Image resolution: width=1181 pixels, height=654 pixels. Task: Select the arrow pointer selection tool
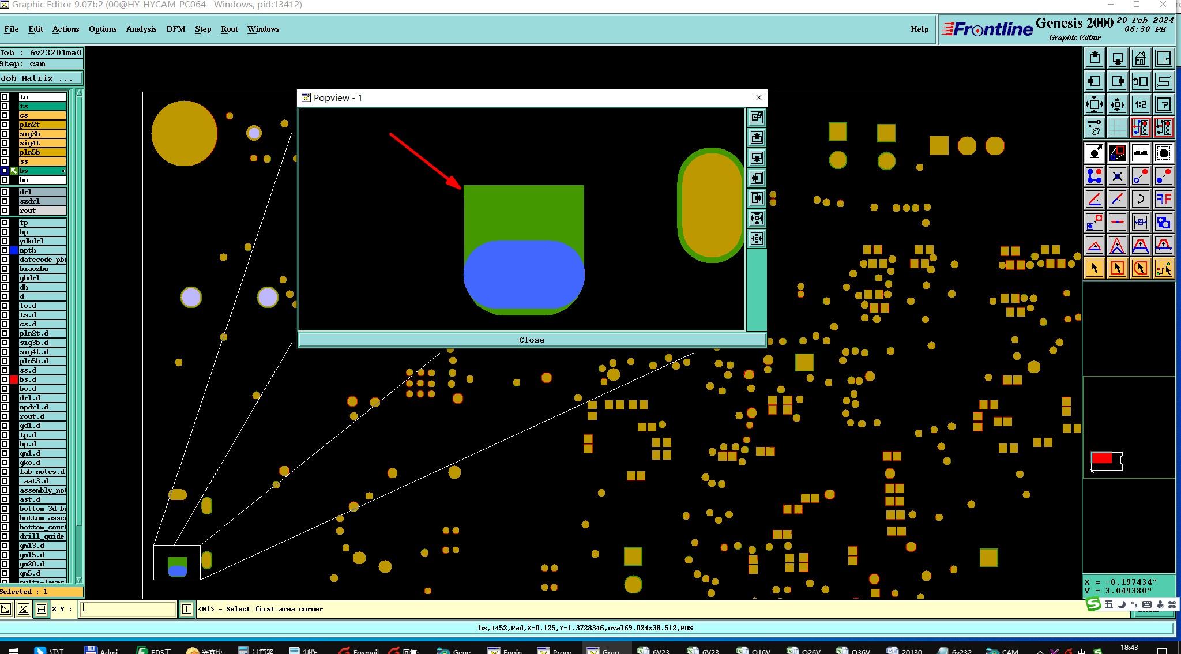[x=1094, y=268]
